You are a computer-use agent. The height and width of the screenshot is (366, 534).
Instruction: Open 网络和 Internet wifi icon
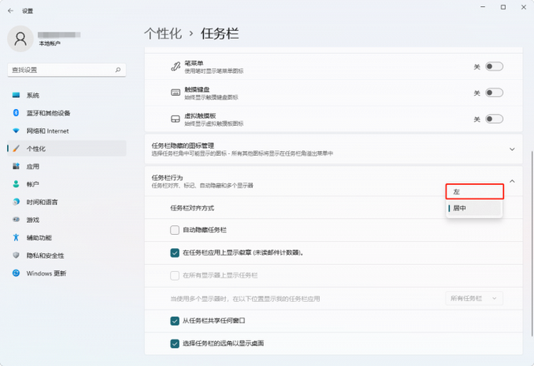[16, 131]
